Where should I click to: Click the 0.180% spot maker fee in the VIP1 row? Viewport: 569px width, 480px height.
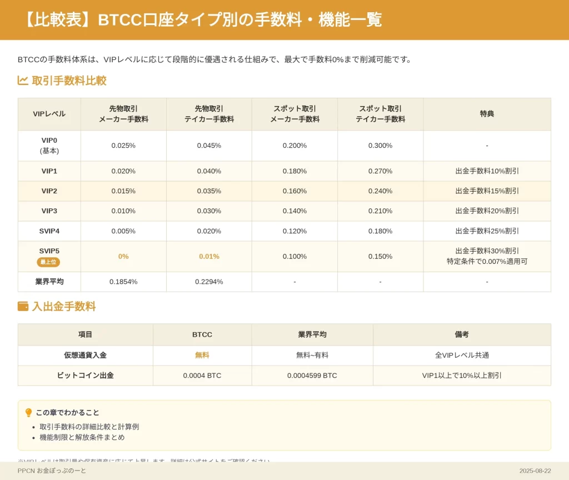295,171
